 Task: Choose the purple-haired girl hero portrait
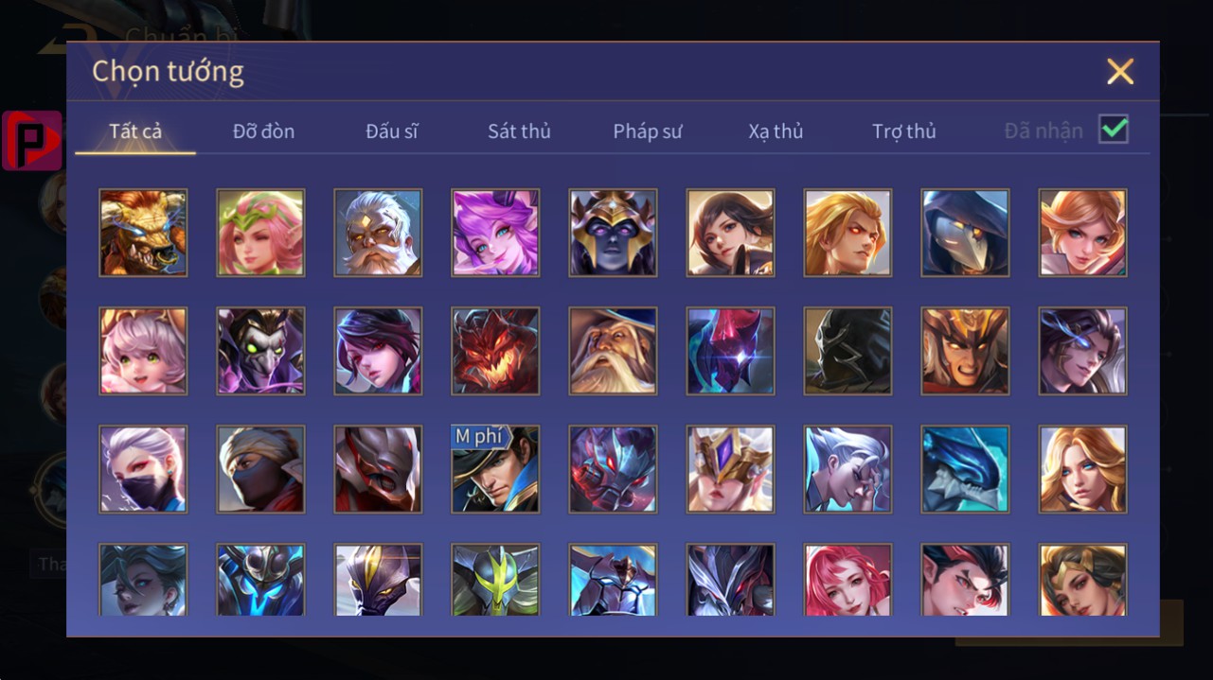495,233
